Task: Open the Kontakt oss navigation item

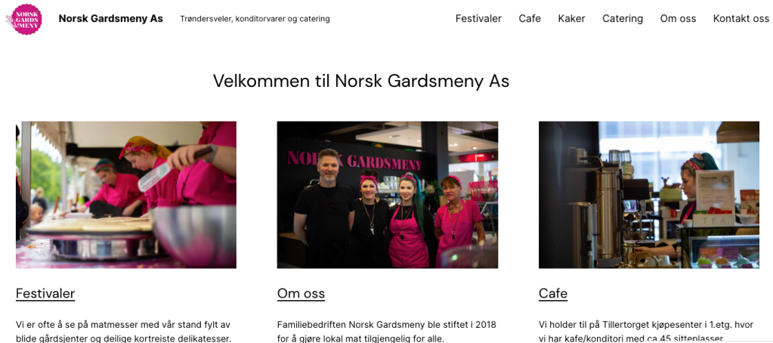Action: click(x=741, y=19)
